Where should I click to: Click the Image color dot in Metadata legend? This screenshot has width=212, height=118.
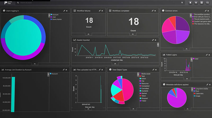click(195, 96)
